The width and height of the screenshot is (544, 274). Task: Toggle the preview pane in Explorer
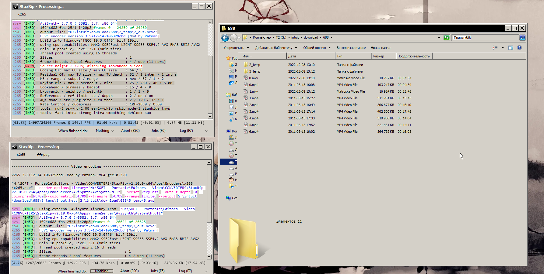[x=511, y=48]
